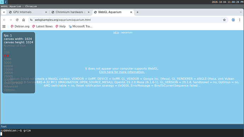Screen dimensions: 244x137
Task: Close the Chromium hardware tab
Action: (x=88, y=12)
